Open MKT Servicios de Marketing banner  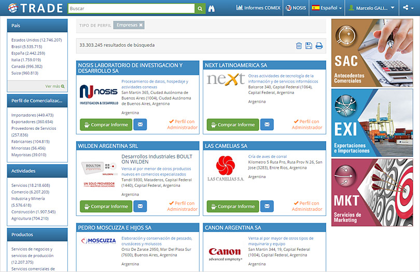[x=372, y=193]
